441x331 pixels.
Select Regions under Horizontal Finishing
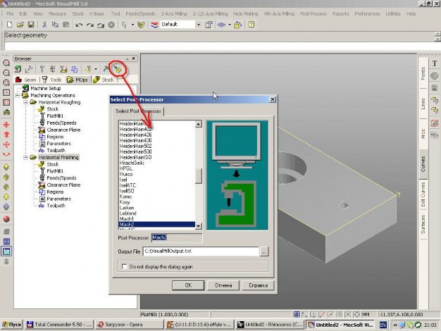(x=55, y=192)
